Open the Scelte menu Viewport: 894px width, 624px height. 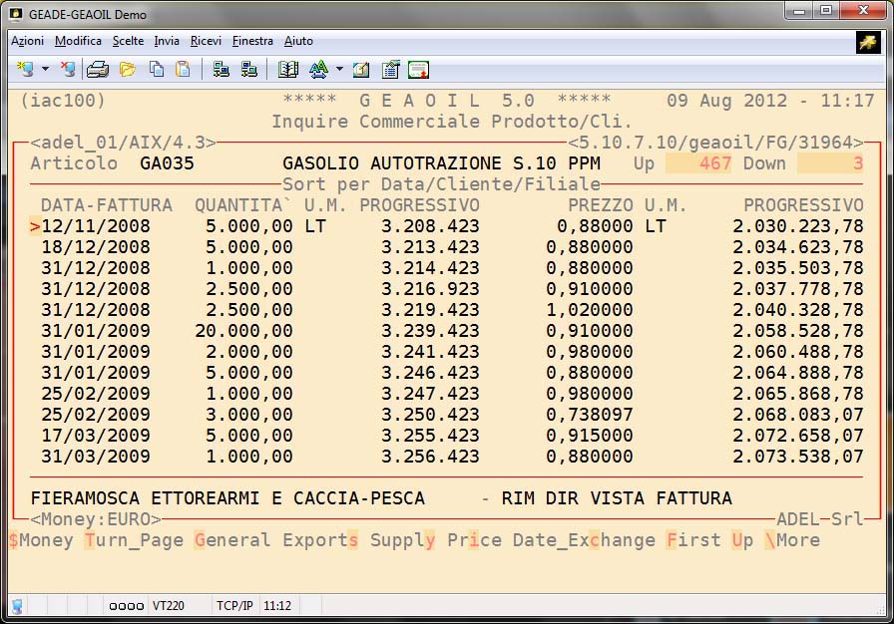(x=128, y=41)
